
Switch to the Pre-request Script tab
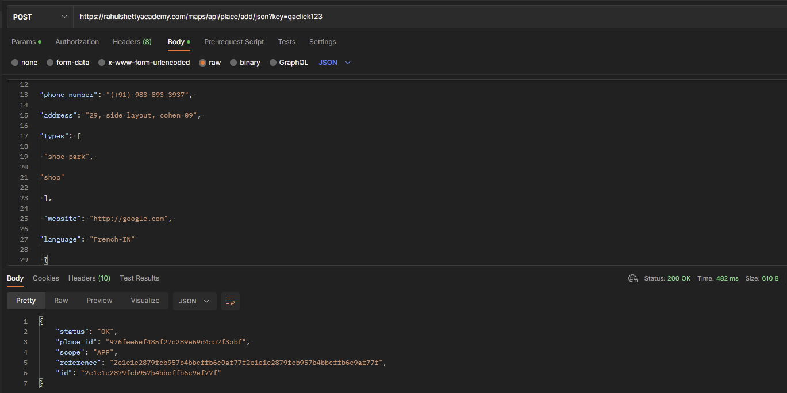tap(234, 41)
